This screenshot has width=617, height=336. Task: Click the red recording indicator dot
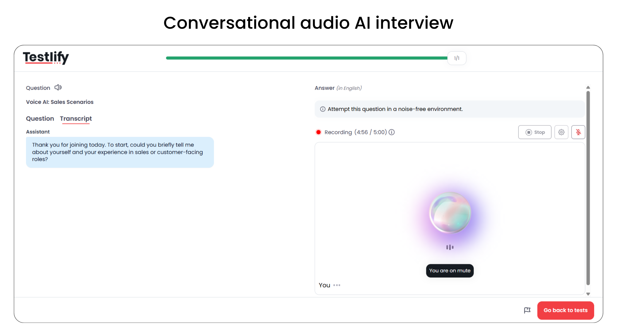[318, 132]
